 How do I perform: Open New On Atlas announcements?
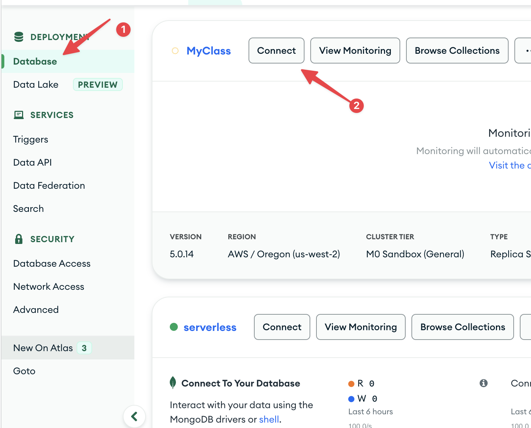point(43,348)
